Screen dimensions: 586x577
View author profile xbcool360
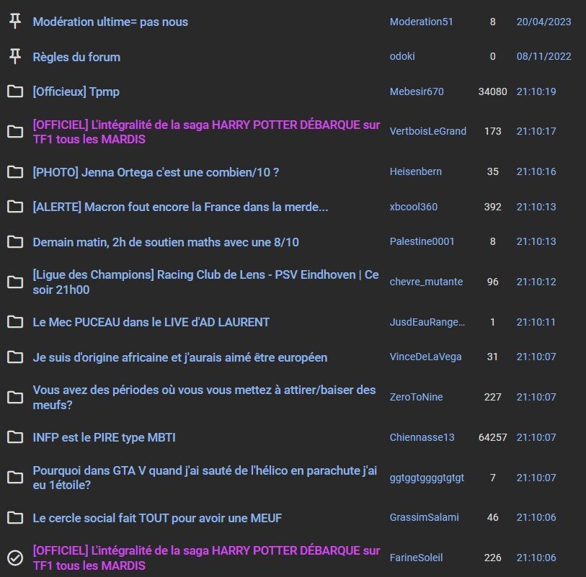[x=413, y=207]
